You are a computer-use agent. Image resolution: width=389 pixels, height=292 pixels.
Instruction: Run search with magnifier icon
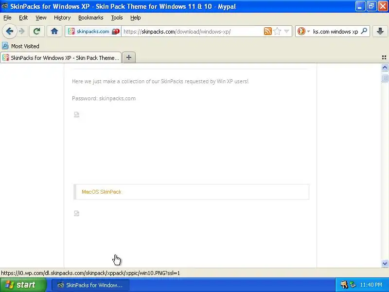click(x=364, y=31)
